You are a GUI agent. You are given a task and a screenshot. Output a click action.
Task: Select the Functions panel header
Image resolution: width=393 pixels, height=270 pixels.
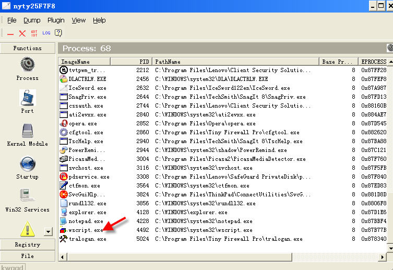[28, 48]
